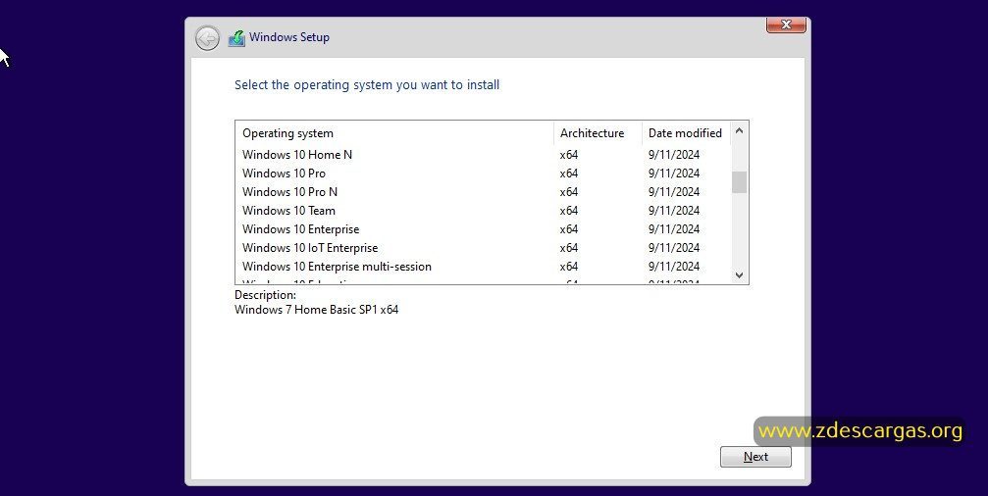The image size is (988, 496).
Task: Click the scrollbar up arrow
Action: (739, 131)
